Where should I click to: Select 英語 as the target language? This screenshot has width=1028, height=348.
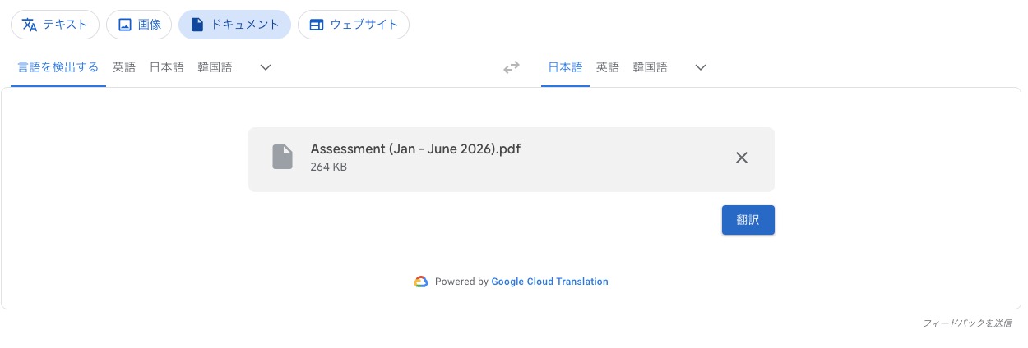point(608,68)
